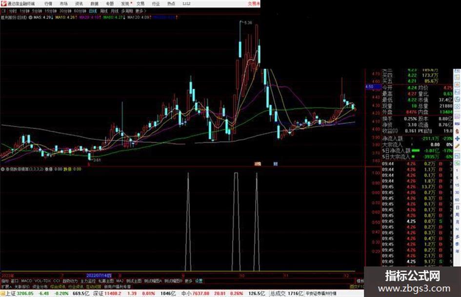The image size is (461, 297).
Task: Open the 综合资讯 tab
Action: [58, 286]
